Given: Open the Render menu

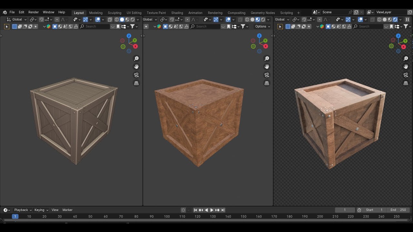Looking at the screenshot, I should pos(34,12).
